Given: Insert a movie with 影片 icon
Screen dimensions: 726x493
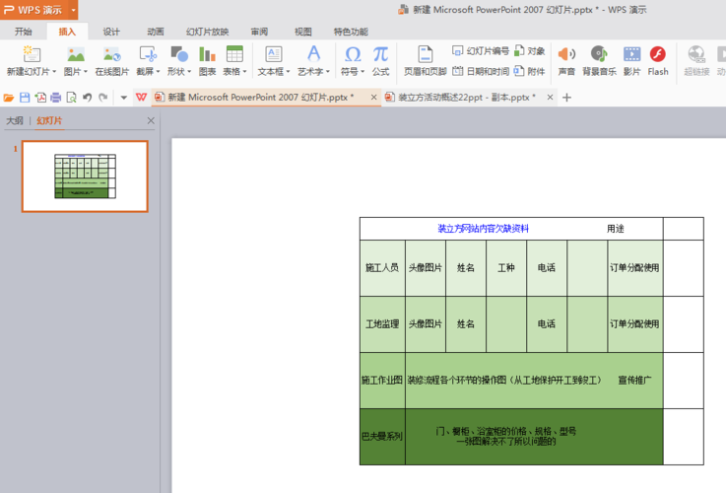Looking at the screenshot, I should coord(631,54).
